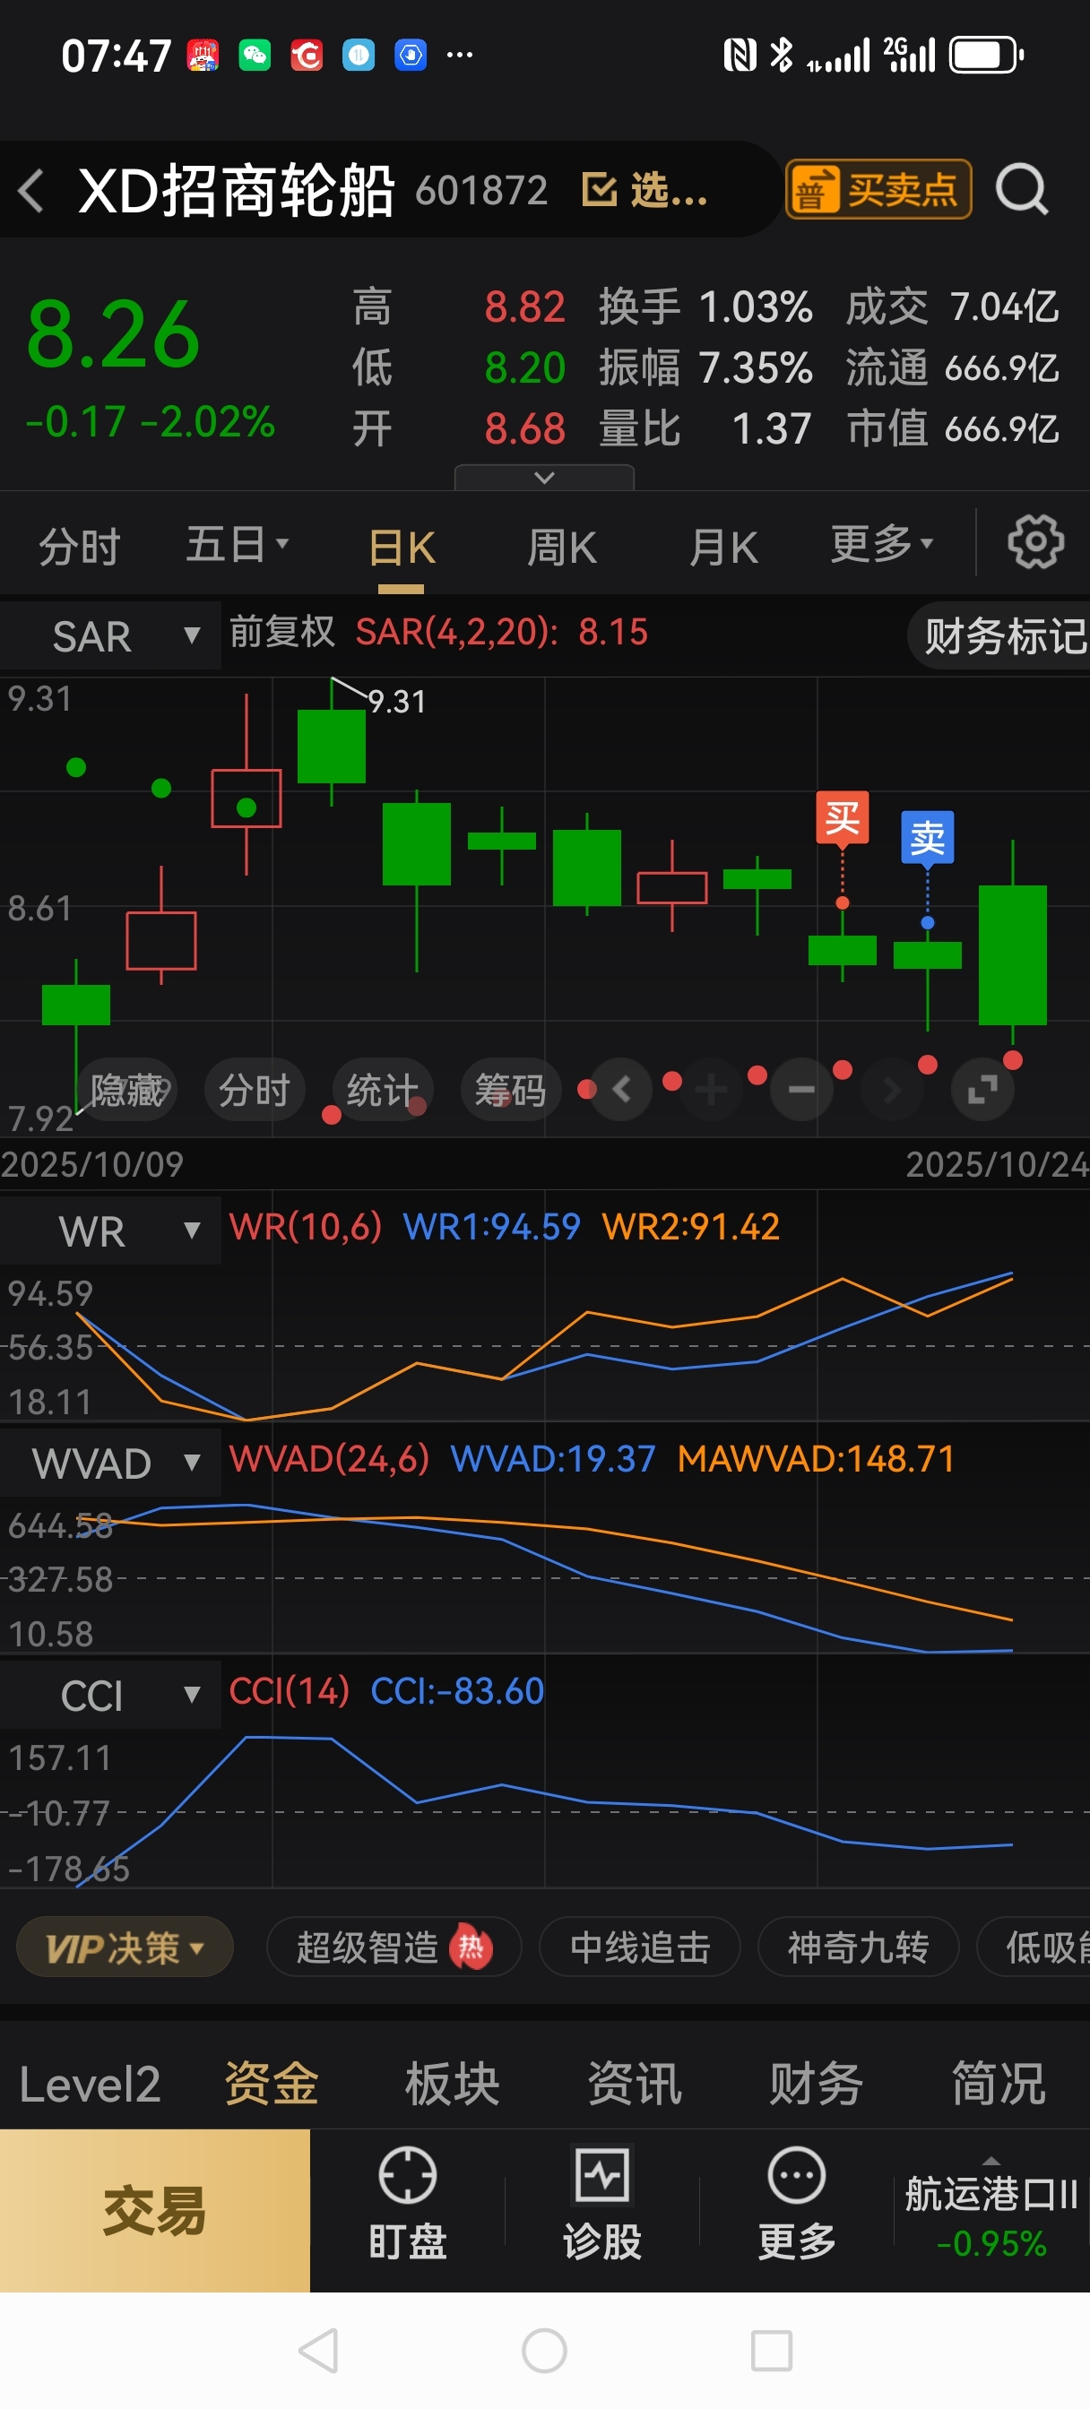This screenshot has width=1090, height=2409.
Task: Tap the CCI:-83.60 reading
Action: coord(457,1690)
